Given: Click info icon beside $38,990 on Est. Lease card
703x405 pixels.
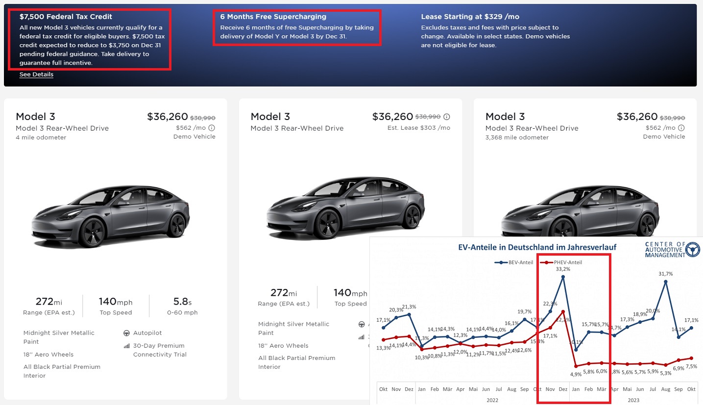Looking at the screenshot, I should (447, 117).
